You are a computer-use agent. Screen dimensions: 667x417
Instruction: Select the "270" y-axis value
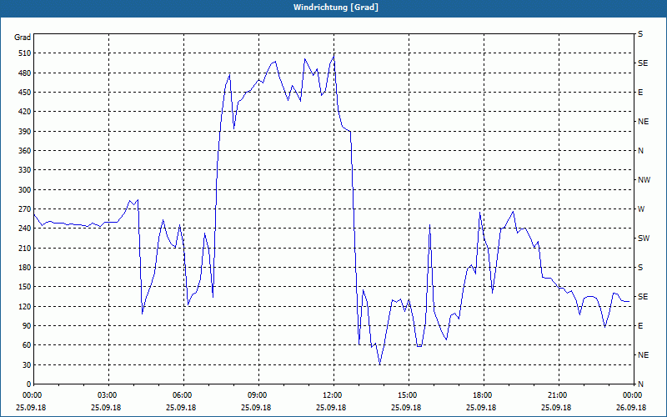point(25,209)
